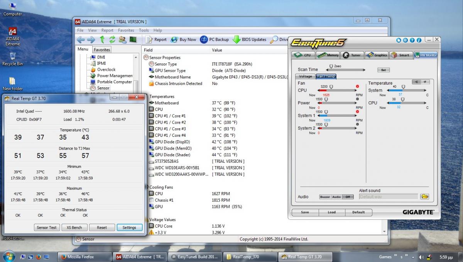Click the Alert sound file field

(388, 197)
